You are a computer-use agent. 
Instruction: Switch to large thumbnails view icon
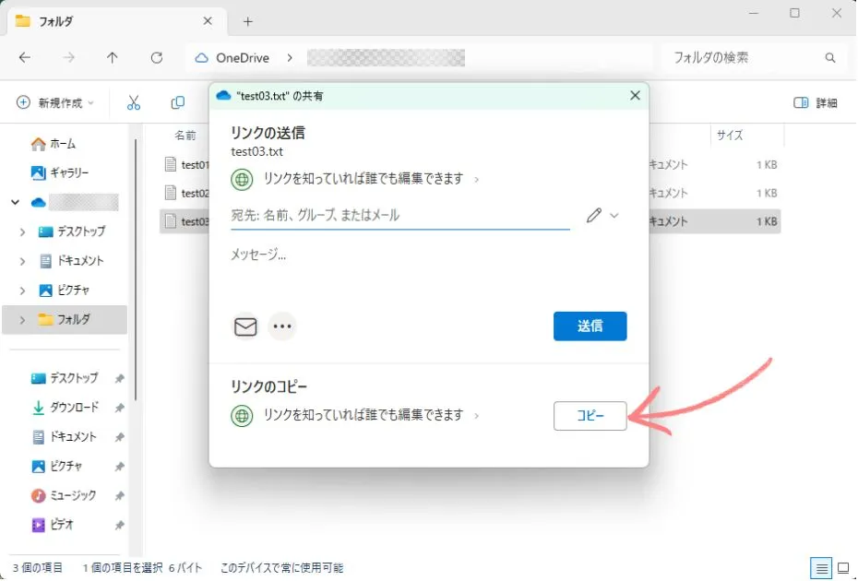click(x=843, y=568)
